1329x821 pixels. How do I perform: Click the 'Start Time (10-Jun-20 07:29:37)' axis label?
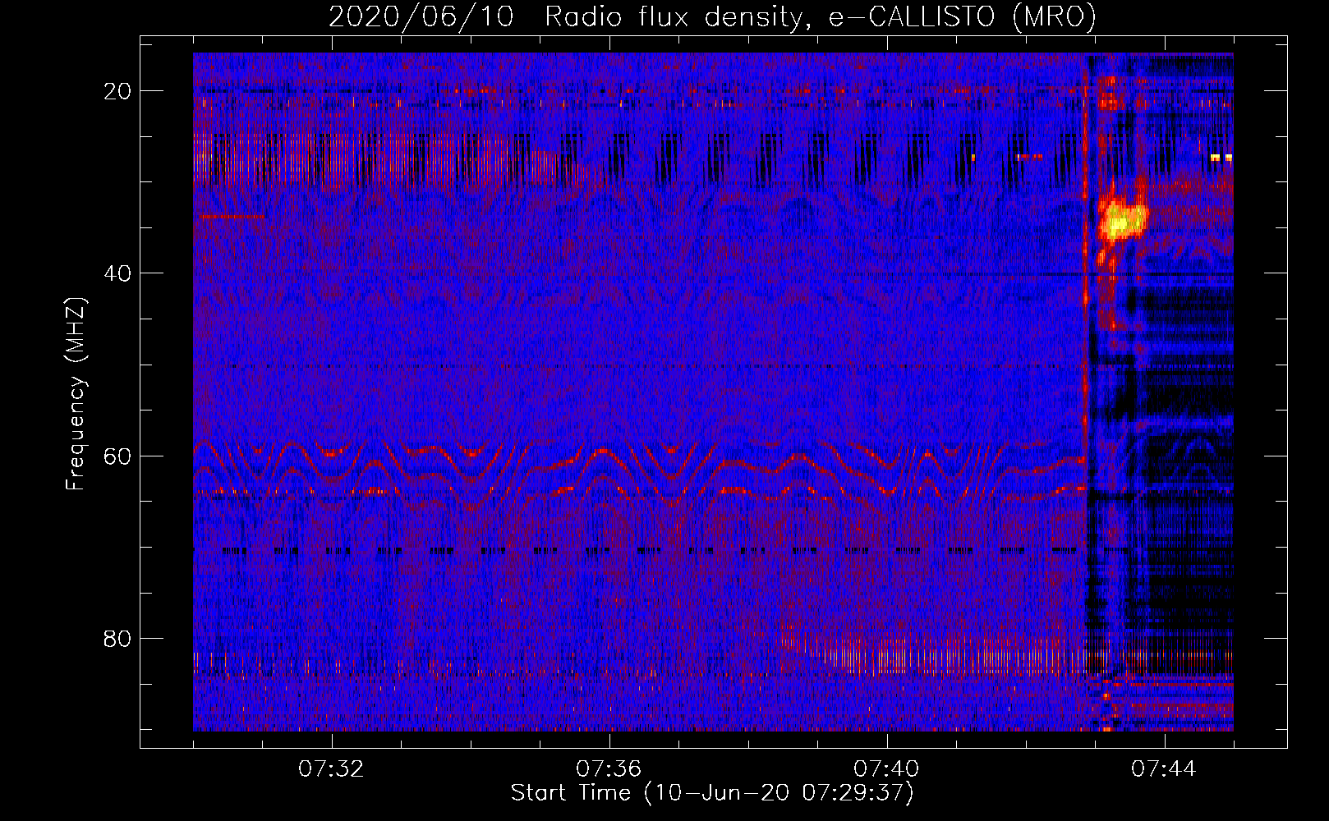pos(712,793)
